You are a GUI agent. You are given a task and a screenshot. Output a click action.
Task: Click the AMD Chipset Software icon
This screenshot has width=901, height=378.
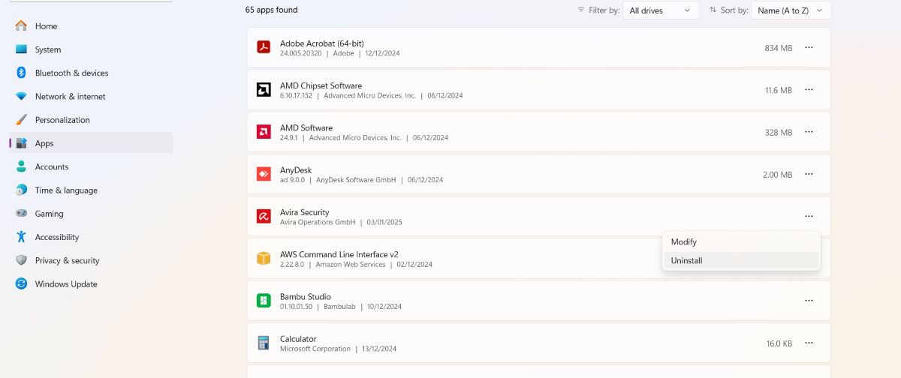pyautogui.click(x=264, y=90)
